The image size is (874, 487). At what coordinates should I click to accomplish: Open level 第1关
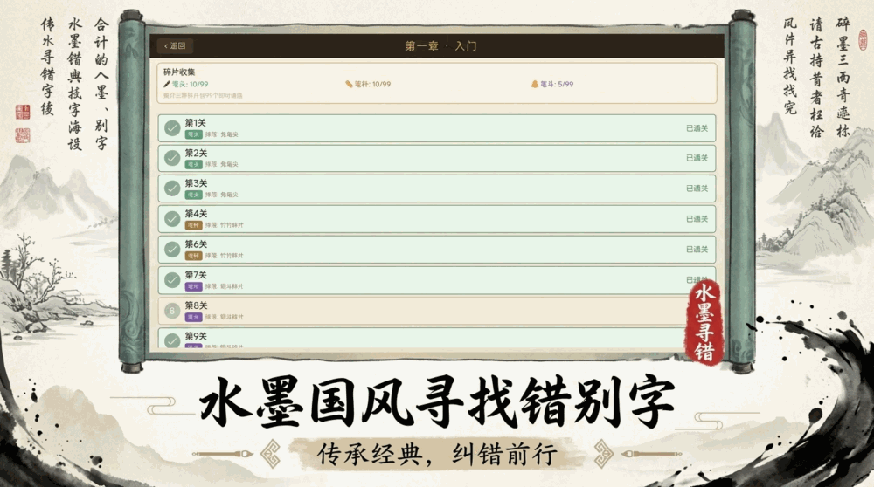point(436,128)
